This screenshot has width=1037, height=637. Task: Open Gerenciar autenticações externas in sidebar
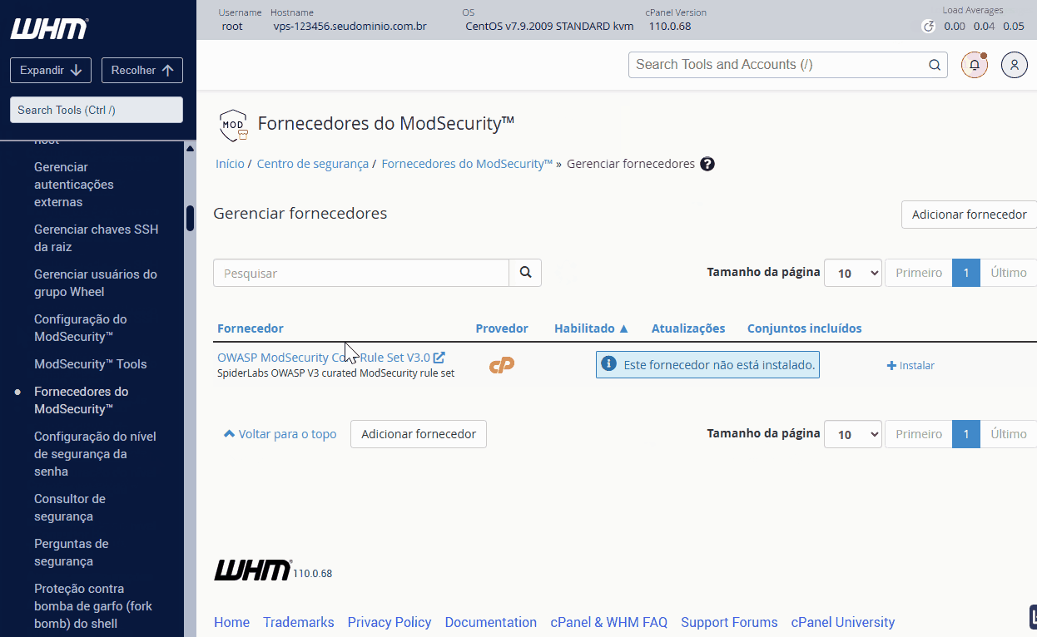coord(74,185)
